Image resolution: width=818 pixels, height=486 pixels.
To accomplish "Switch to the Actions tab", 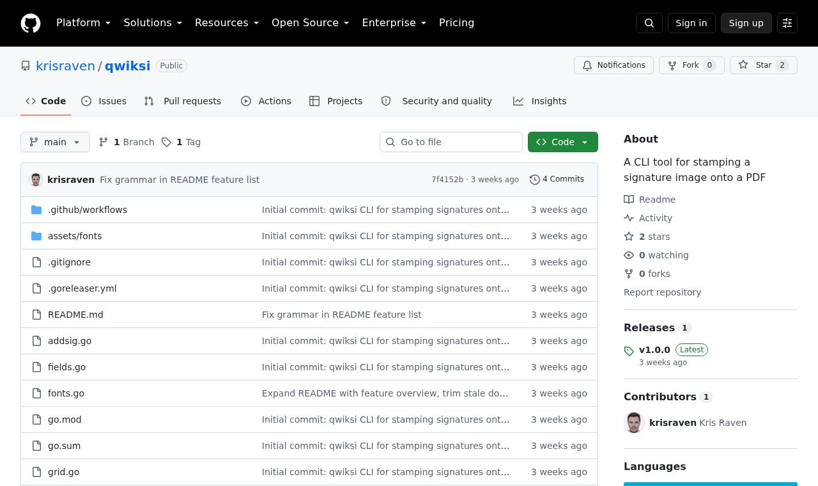I will [266, 101].
